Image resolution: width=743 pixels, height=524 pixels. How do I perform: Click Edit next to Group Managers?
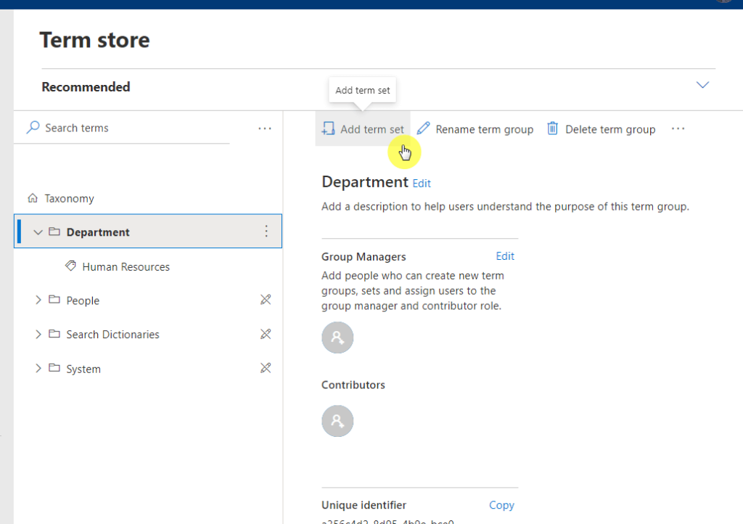505,256
